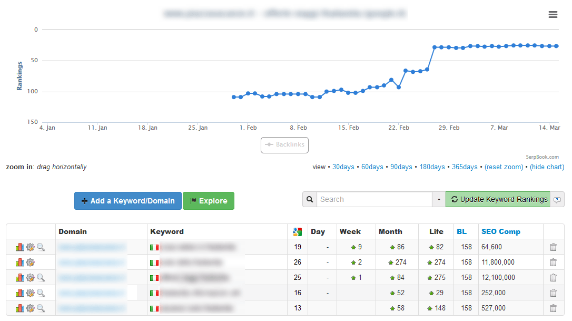Select the Month change value 58

pos(400,308)
